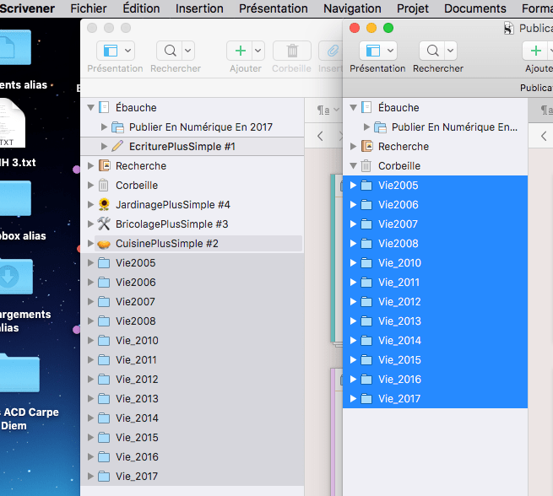Click the Corbeille trash toolbar icon
The image size is (553, 496).
pyautogui.click(x=292, y=51)
